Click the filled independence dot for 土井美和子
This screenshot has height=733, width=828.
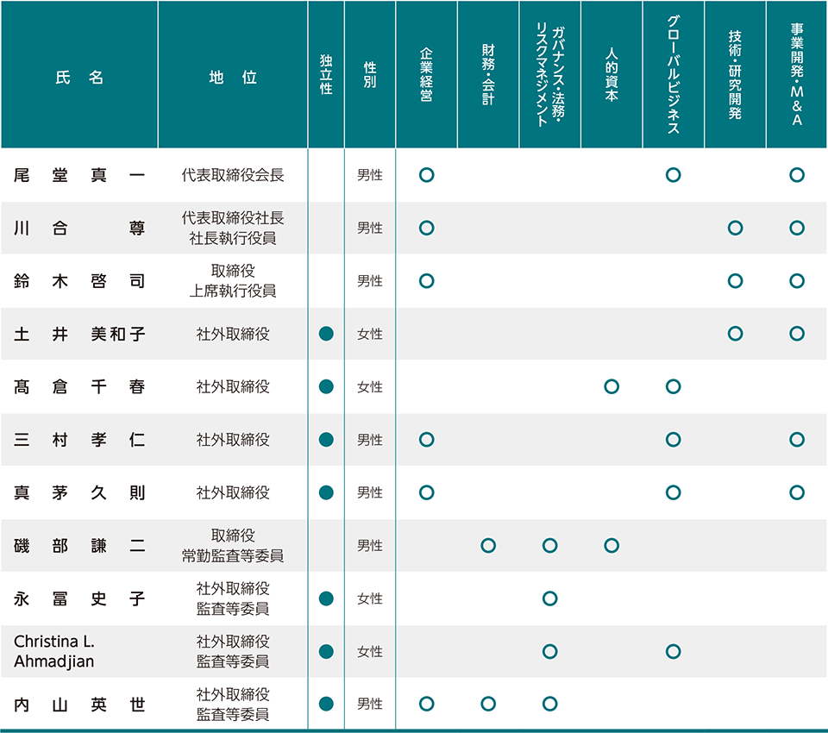pos(326,334)
